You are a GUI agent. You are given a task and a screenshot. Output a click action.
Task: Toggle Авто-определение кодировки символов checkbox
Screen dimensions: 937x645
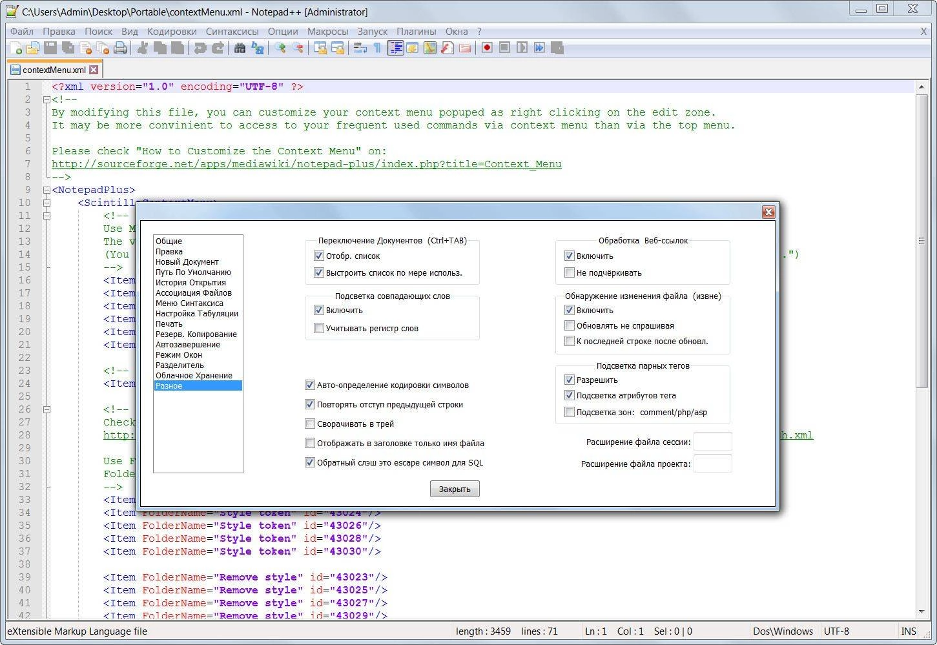pyautogui.click(x=309, y=385)
